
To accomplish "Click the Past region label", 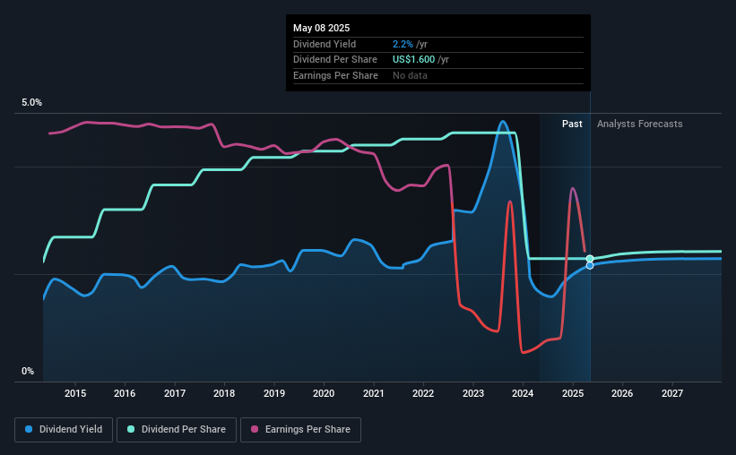I will [572, 124].
